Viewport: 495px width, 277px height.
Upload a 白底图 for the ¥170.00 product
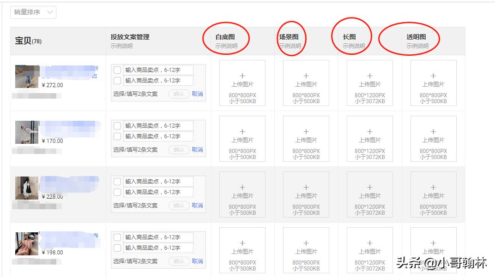coord(241,138)
